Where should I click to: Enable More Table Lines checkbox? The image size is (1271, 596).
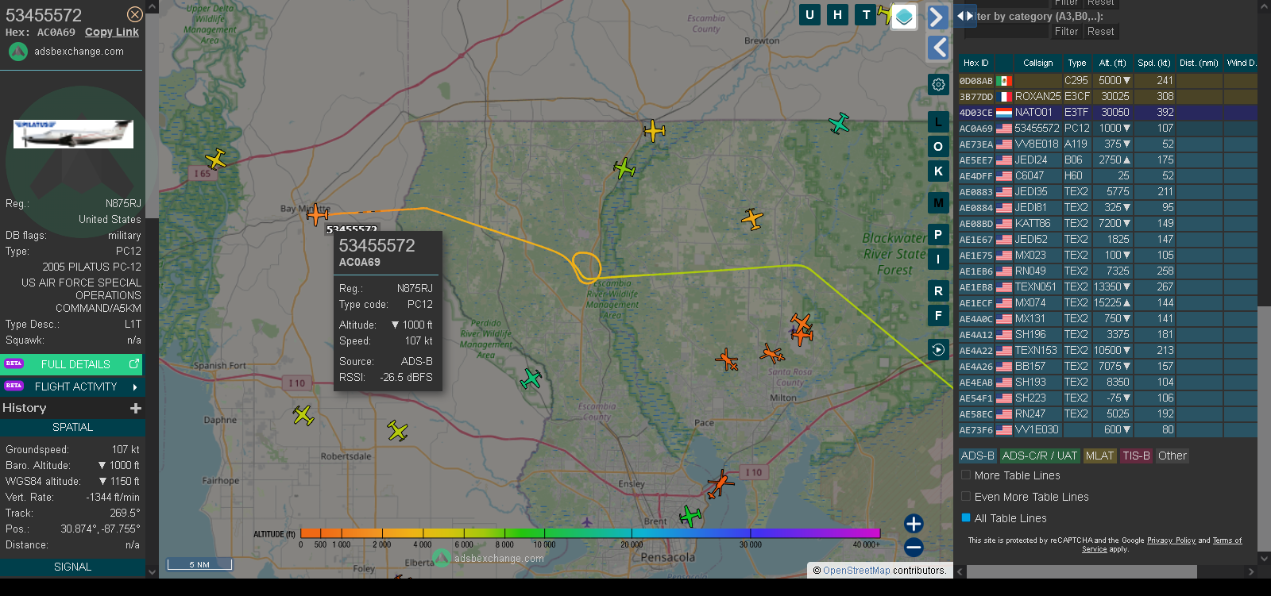point(966,475)
